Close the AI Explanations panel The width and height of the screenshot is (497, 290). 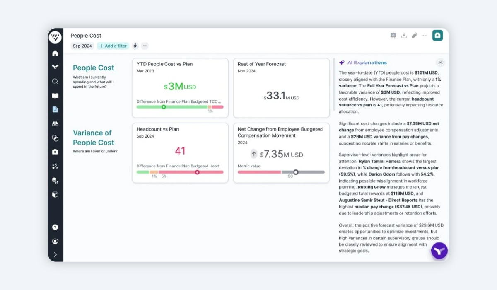pos(440,63)
